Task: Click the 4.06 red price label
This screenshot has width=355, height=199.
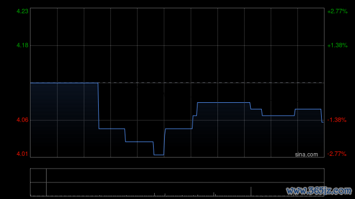Action: coord(22,120)
